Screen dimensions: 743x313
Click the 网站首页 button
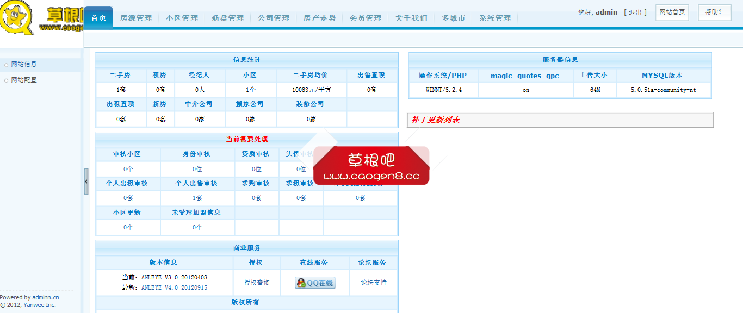tap(672, 12)
